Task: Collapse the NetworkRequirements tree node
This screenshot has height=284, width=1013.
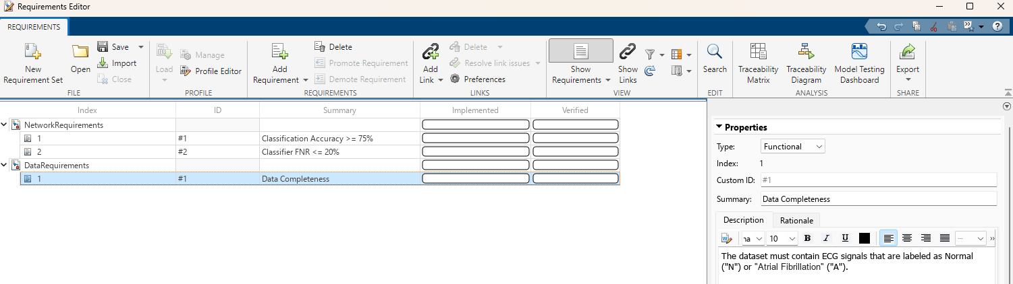Action: point(5,125)
